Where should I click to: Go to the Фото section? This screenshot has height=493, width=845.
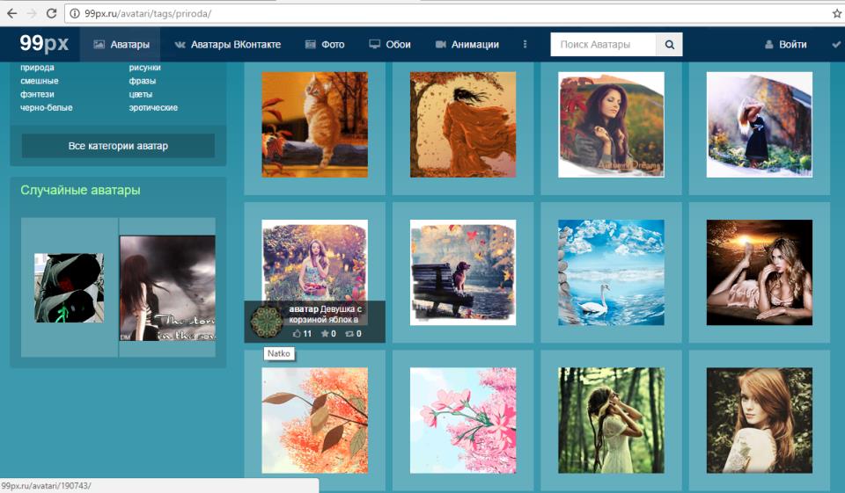pyautogui.click(x=324, y=45)
